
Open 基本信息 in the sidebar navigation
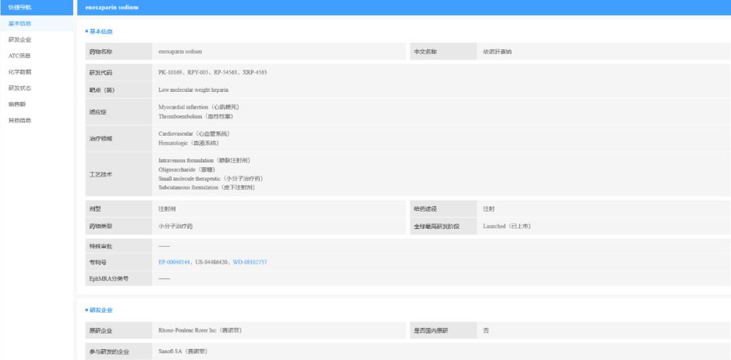pyautogui.click(x=20, y=24)
